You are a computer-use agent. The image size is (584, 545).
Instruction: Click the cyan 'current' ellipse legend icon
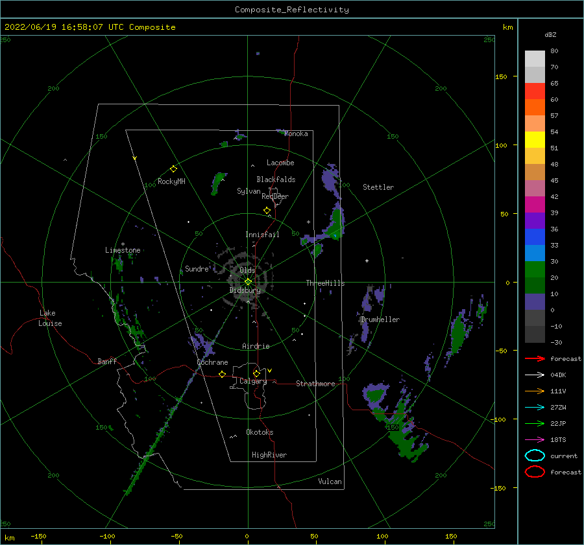coord(535,456)
